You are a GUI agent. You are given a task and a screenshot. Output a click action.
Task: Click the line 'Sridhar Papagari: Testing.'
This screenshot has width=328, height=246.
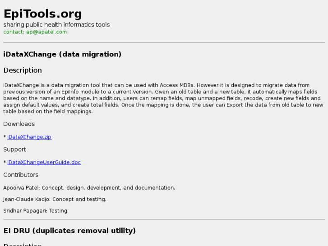tap(36, 211)
